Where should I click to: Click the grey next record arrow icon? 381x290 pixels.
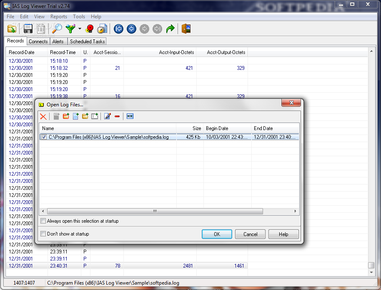click(x=144, y=29)
